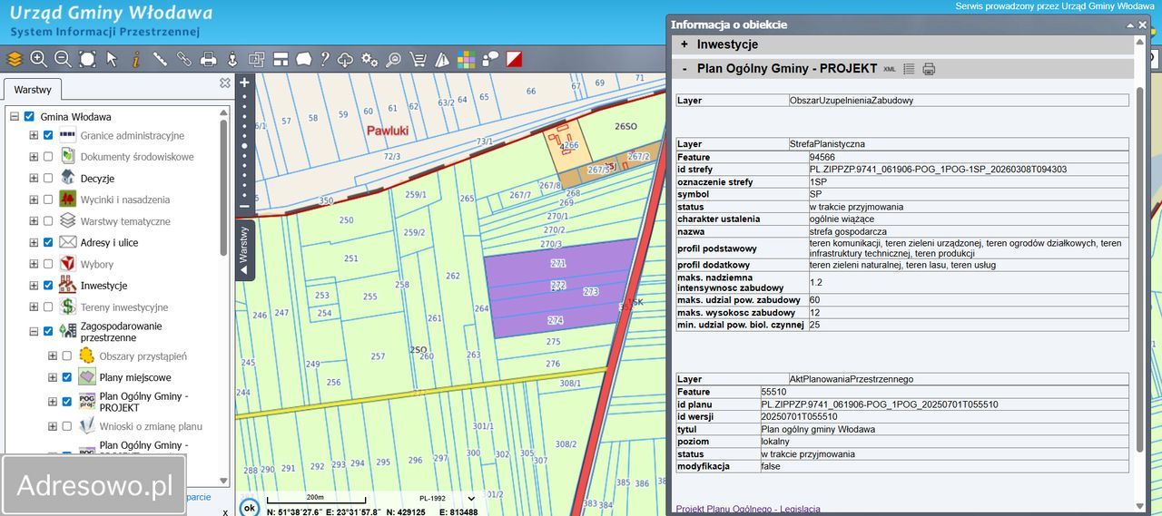Expand the Inwestycje section in info panel
Screen dimensions: 1162x516
coord(684,44)
